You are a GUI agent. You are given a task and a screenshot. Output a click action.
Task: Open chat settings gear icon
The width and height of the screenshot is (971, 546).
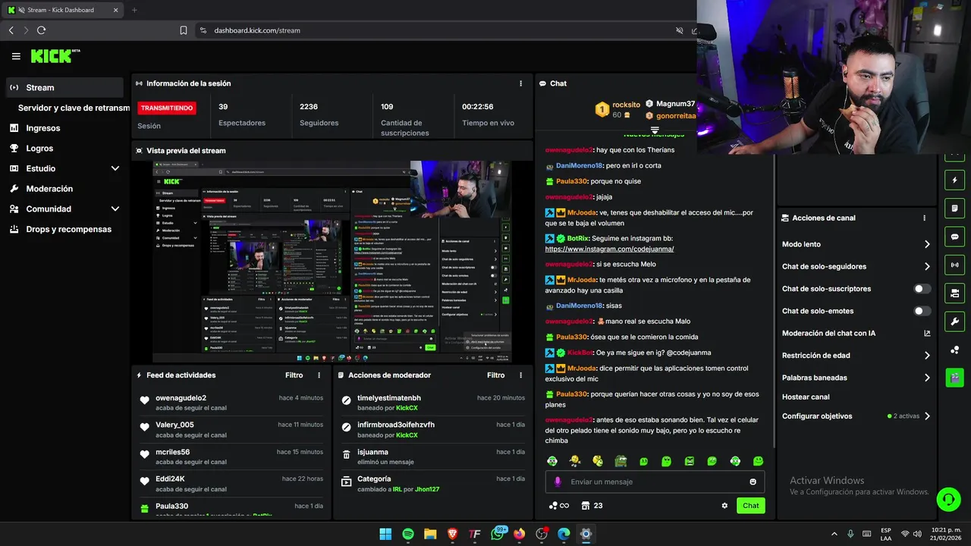[x=724, y=506]
